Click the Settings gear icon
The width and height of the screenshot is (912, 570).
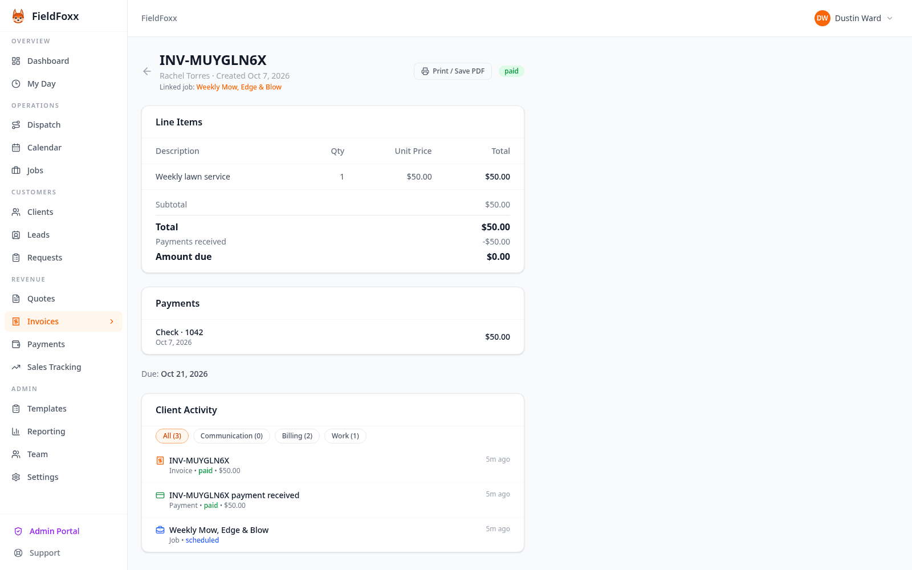coord(16,477)
